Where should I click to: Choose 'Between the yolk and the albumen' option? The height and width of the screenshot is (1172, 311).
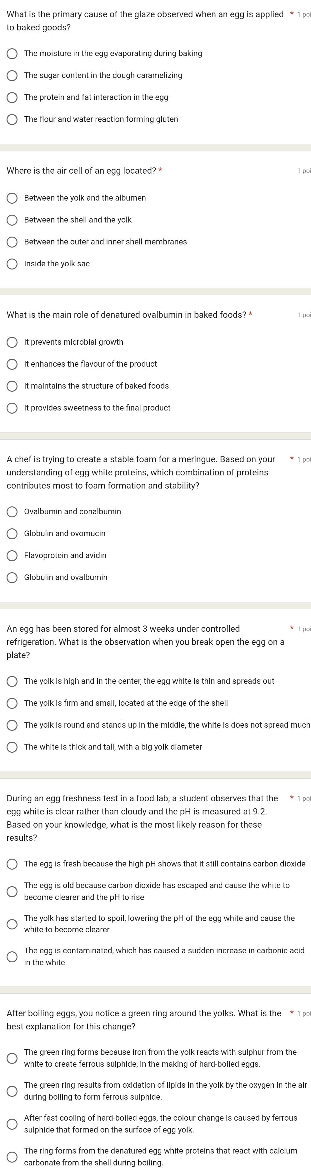pyautogui.click(x=12, y=198)
